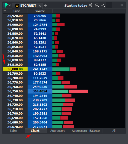Viewport: 128px width, 144px height.
Task: Select the 364.4054 volume cell
Action: click(40, 91)
